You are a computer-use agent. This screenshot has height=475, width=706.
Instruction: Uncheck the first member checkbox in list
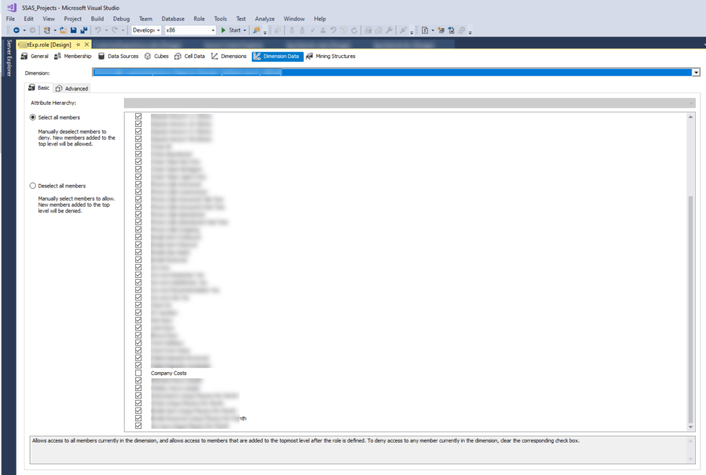[138, 116]
